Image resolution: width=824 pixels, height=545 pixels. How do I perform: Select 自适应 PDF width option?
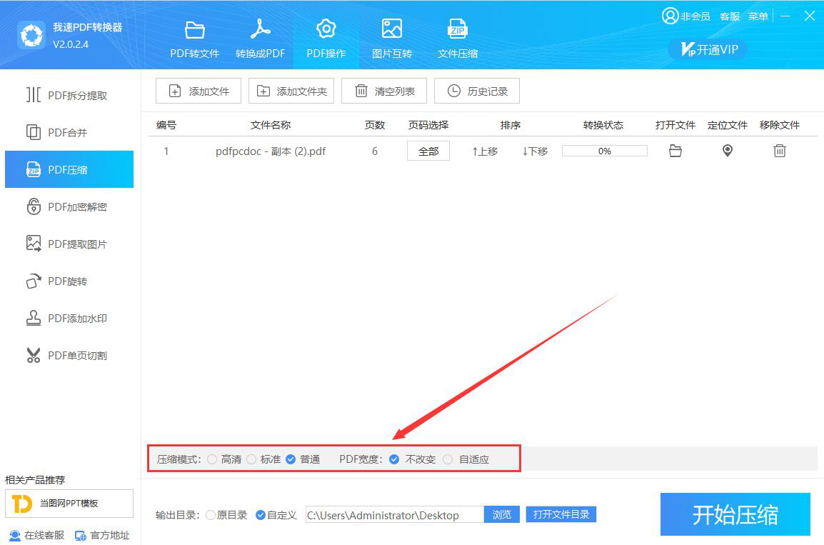pos(466,459)
